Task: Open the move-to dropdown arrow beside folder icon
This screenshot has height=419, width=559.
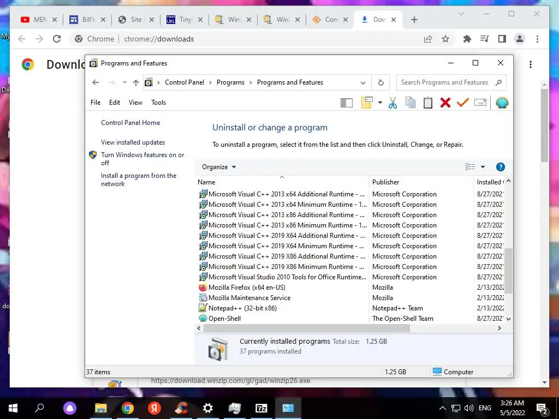Action: coord(380,103)
